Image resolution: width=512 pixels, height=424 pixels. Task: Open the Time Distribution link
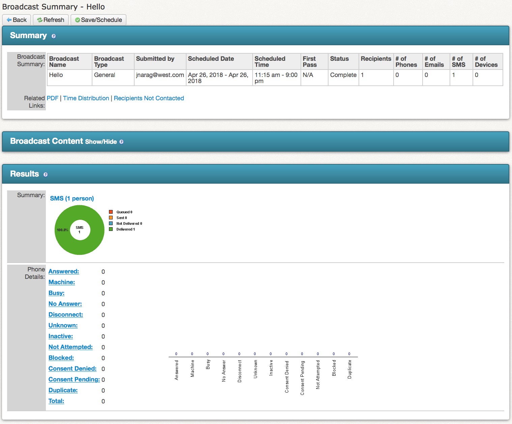tap(86, 98)
